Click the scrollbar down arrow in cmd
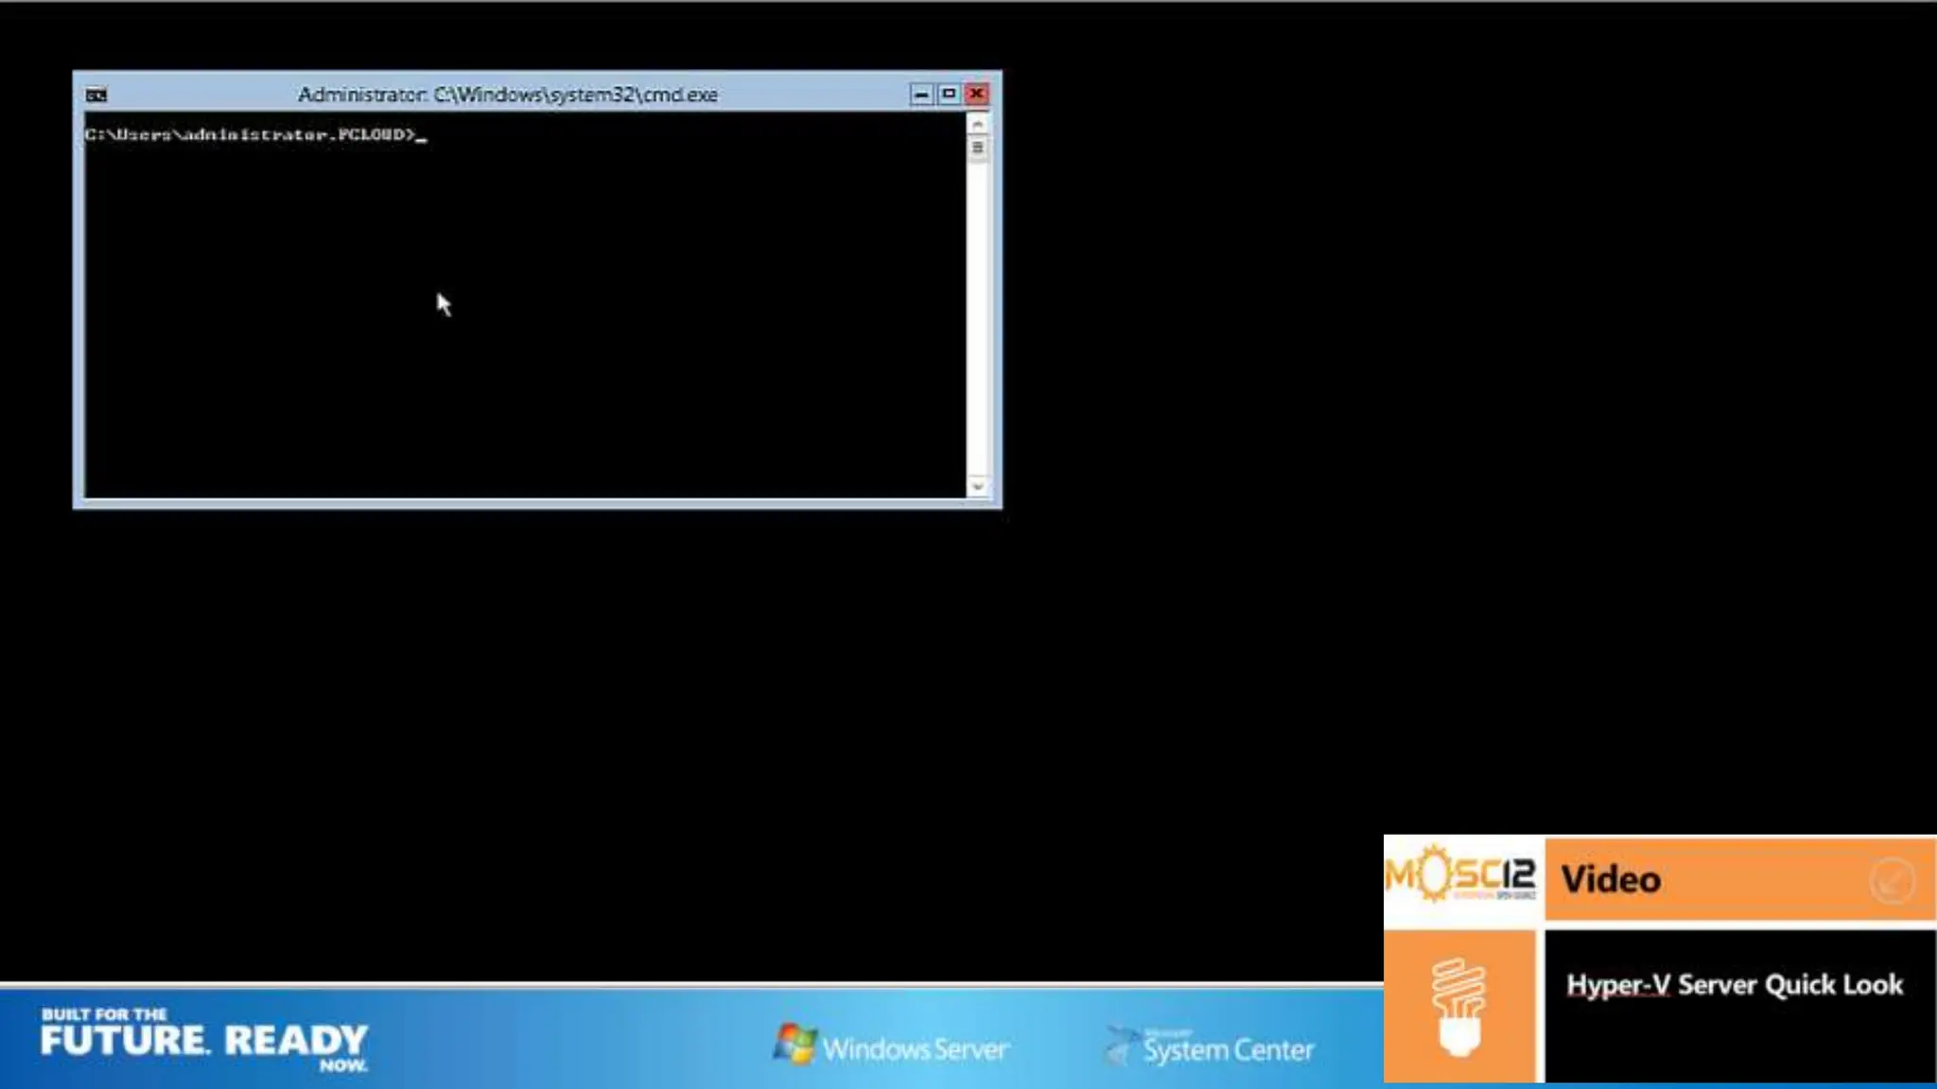1937x1089 pixels. tap(978, 486)
